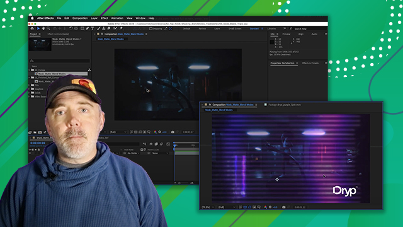Toggle the graph editor button in timeline
403x227 pixels.
coord(168,144)
